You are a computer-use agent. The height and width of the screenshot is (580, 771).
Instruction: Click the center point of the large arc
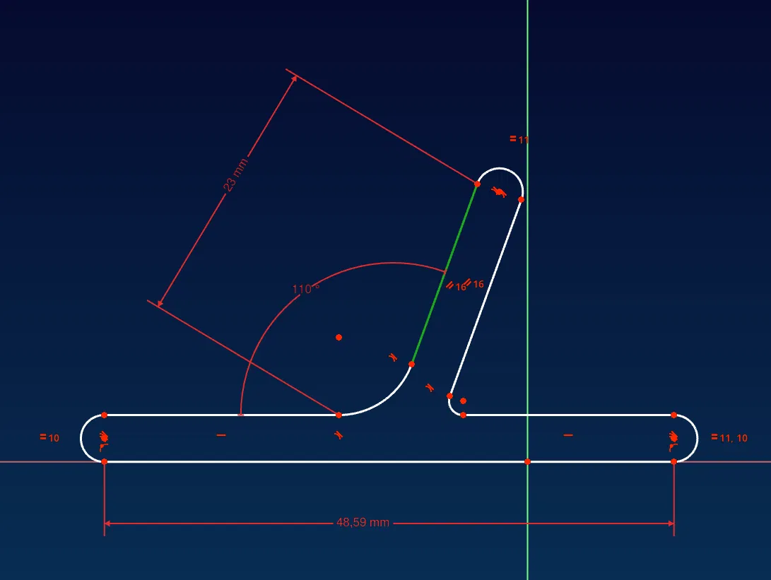click(x=339, y=337)
